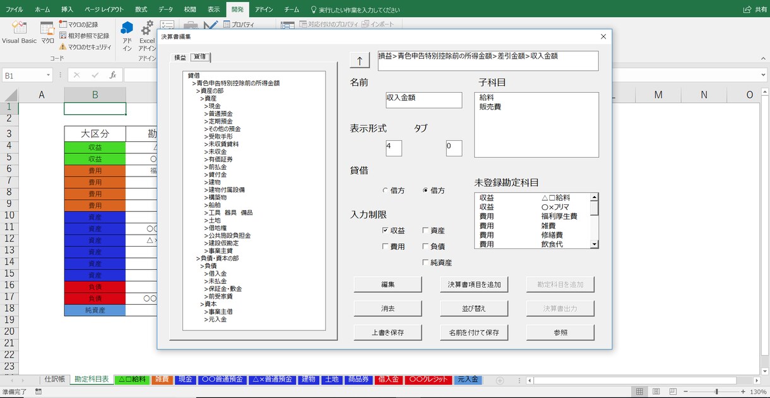The height and width of the screenshot is (398, 770).
Task: Open the Visual Basic editor
Action: [19, 33]
